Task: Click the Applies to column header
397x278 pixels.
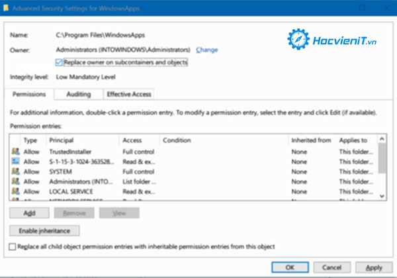Action: tap(353, 140)
